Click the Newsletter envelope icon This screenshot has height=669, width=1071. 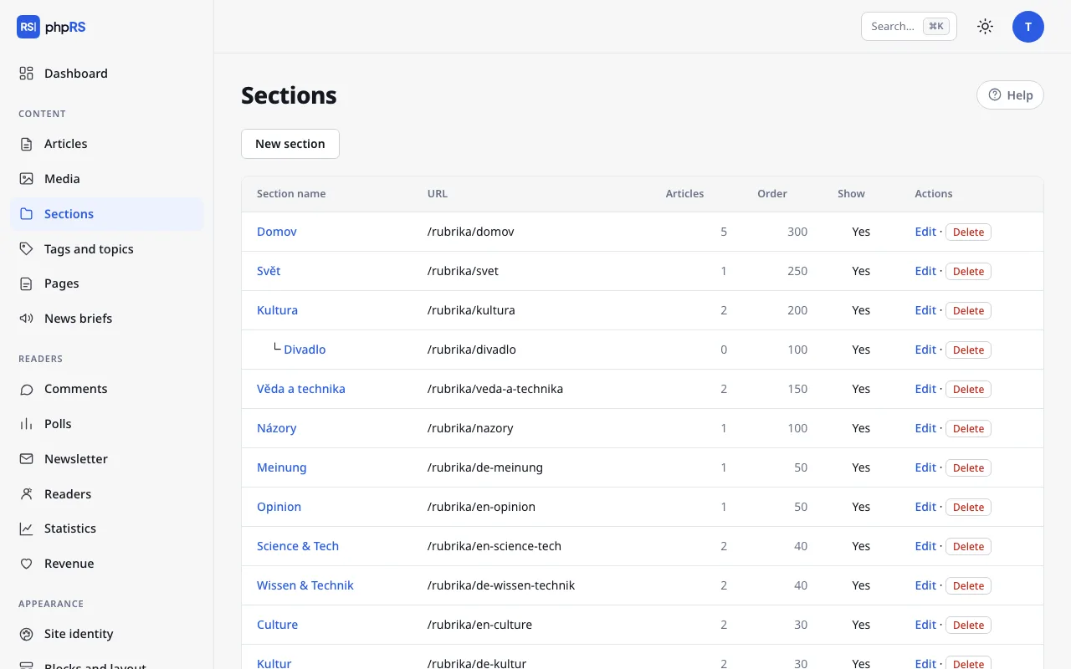(27, 459)
